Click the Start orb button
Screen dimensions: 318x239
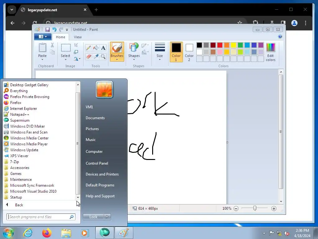(8, 233)
